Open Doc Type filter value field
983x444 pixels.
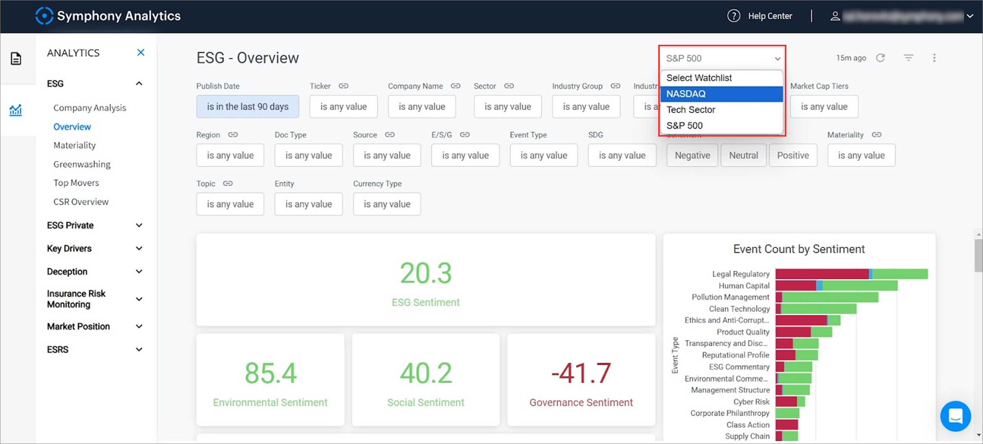[308, 155]
